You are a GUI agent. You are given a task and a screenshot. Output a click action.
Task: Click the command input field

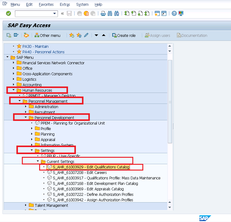34,13
